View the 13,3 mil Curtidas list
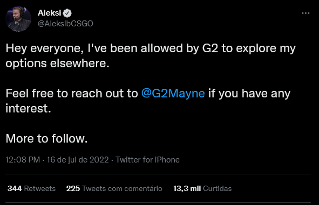 coord(202,188)
